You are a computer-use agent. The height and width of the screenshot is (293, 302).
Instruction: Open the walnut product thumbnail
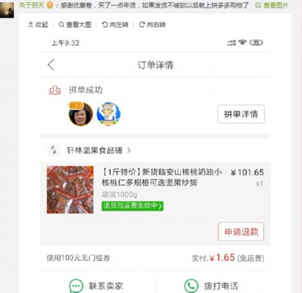[x=70, y=190]
